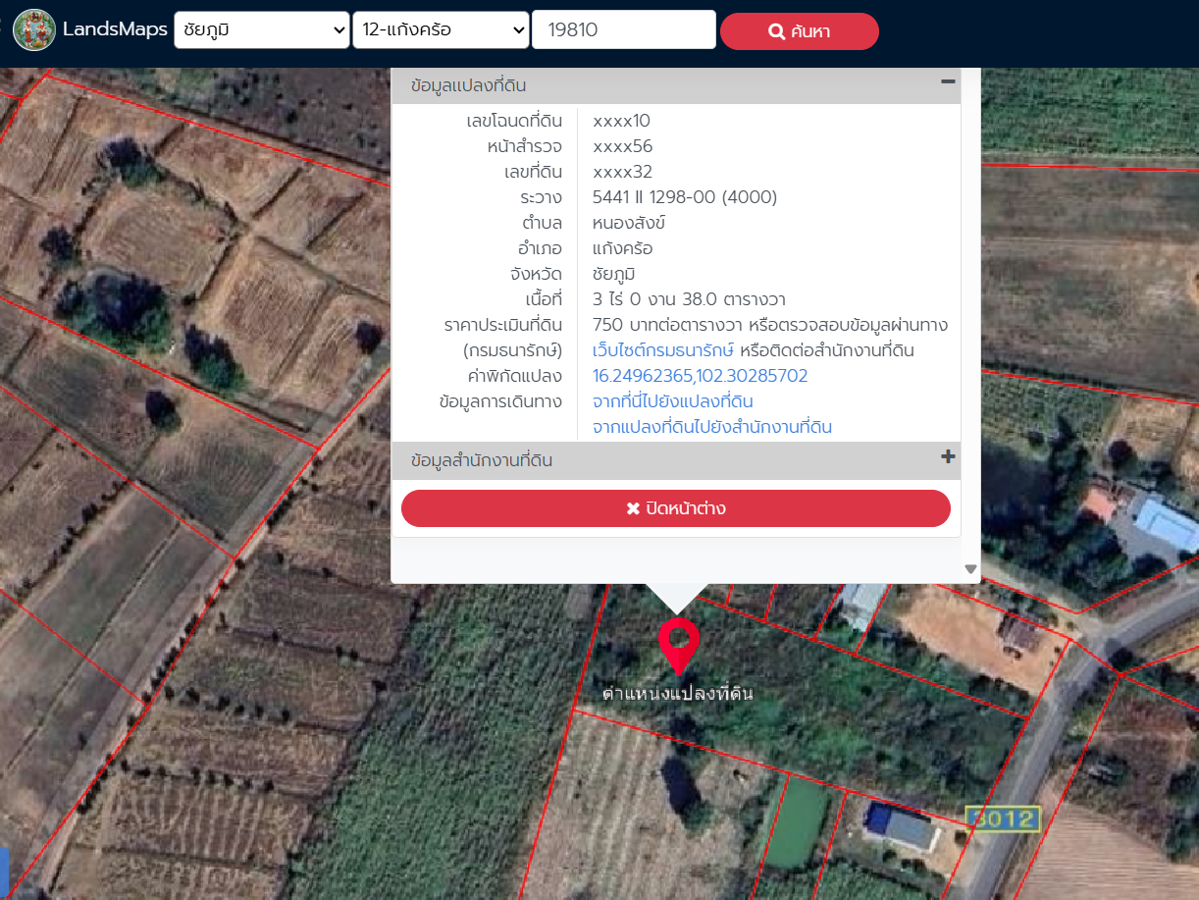
Task: Expand the ข้อมูลสำนักงานที่ดิน section
Action: (x=483, y=460)
